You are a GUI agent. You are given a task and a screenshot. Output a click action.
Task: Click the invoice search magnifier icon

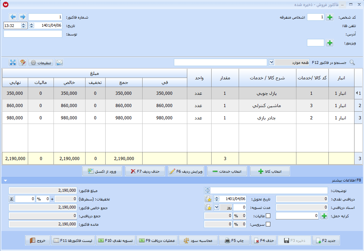[x=352, y=62]
